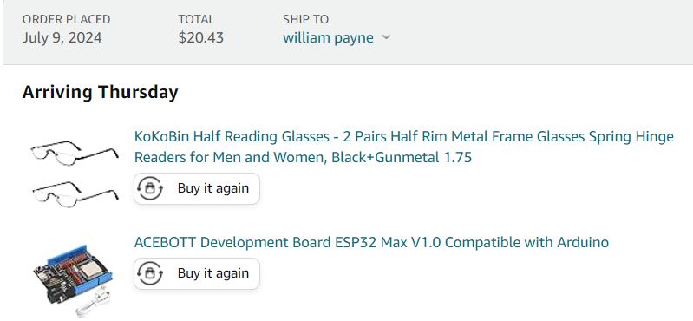Screen dimensions: 693x321
Task: Open the ACEBOTT Development Board ESP32 product link
Action: click(371, 242)
